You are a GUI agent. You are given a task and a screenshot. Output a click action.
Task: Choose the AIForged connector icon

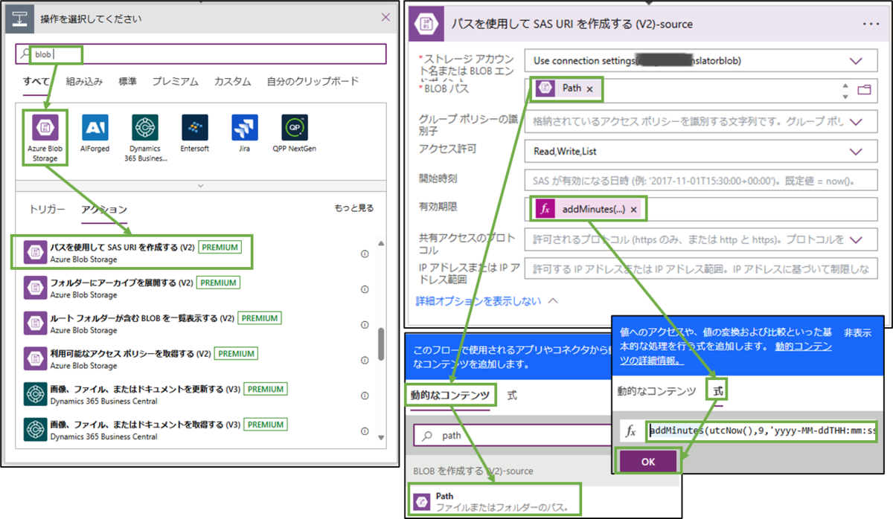click(x=95, y=128)
